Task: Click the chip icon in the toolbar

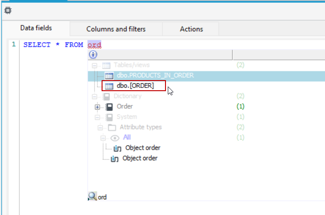Action: click(8, 10)
